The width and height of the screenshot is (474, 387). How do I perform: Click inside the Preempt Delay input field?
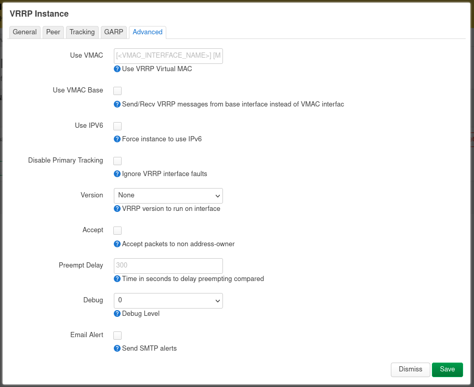tap(168, 265)
